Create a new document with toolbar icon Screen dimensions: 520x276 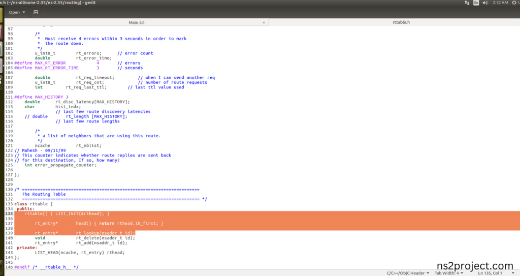coord(36,12)
